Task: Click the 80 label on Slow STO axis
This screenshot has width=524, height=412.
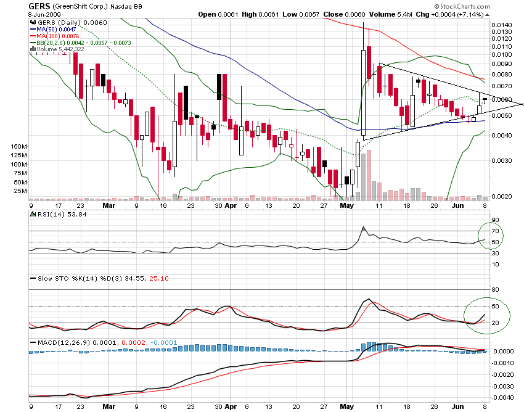Action: [495, 290]
